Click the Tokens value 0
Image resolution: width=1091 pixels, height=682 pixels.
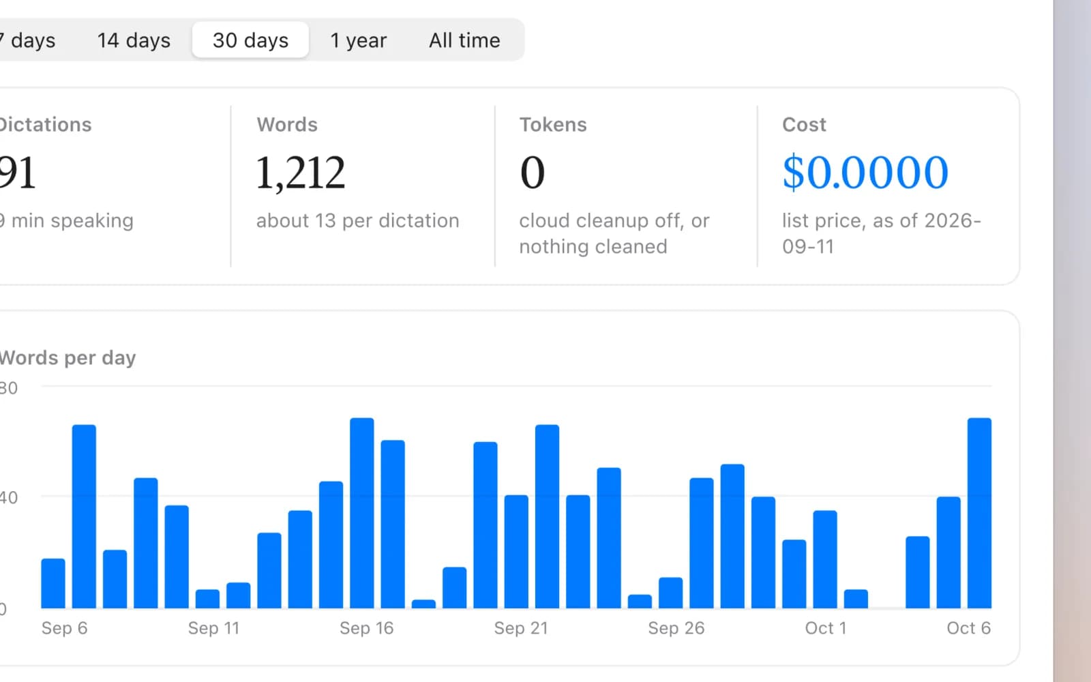point(532,173)
